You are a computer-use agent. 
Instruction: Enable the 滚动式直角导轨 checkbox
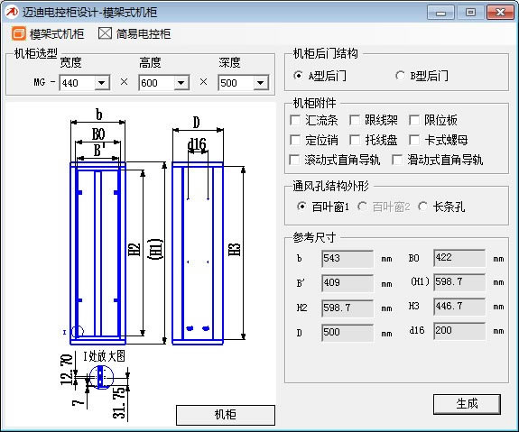coord(294,160)
